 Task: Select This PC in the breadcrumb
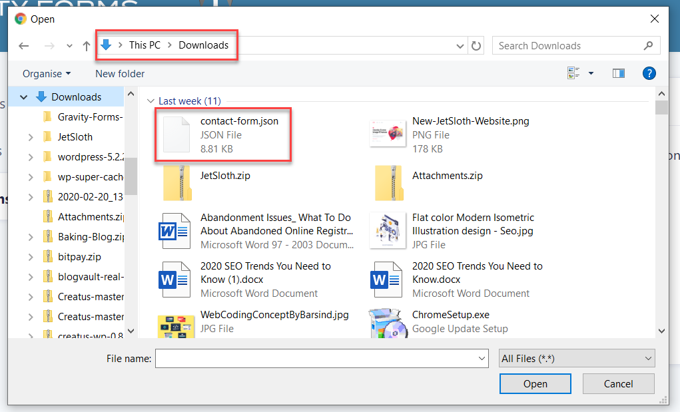click(145, 45)
